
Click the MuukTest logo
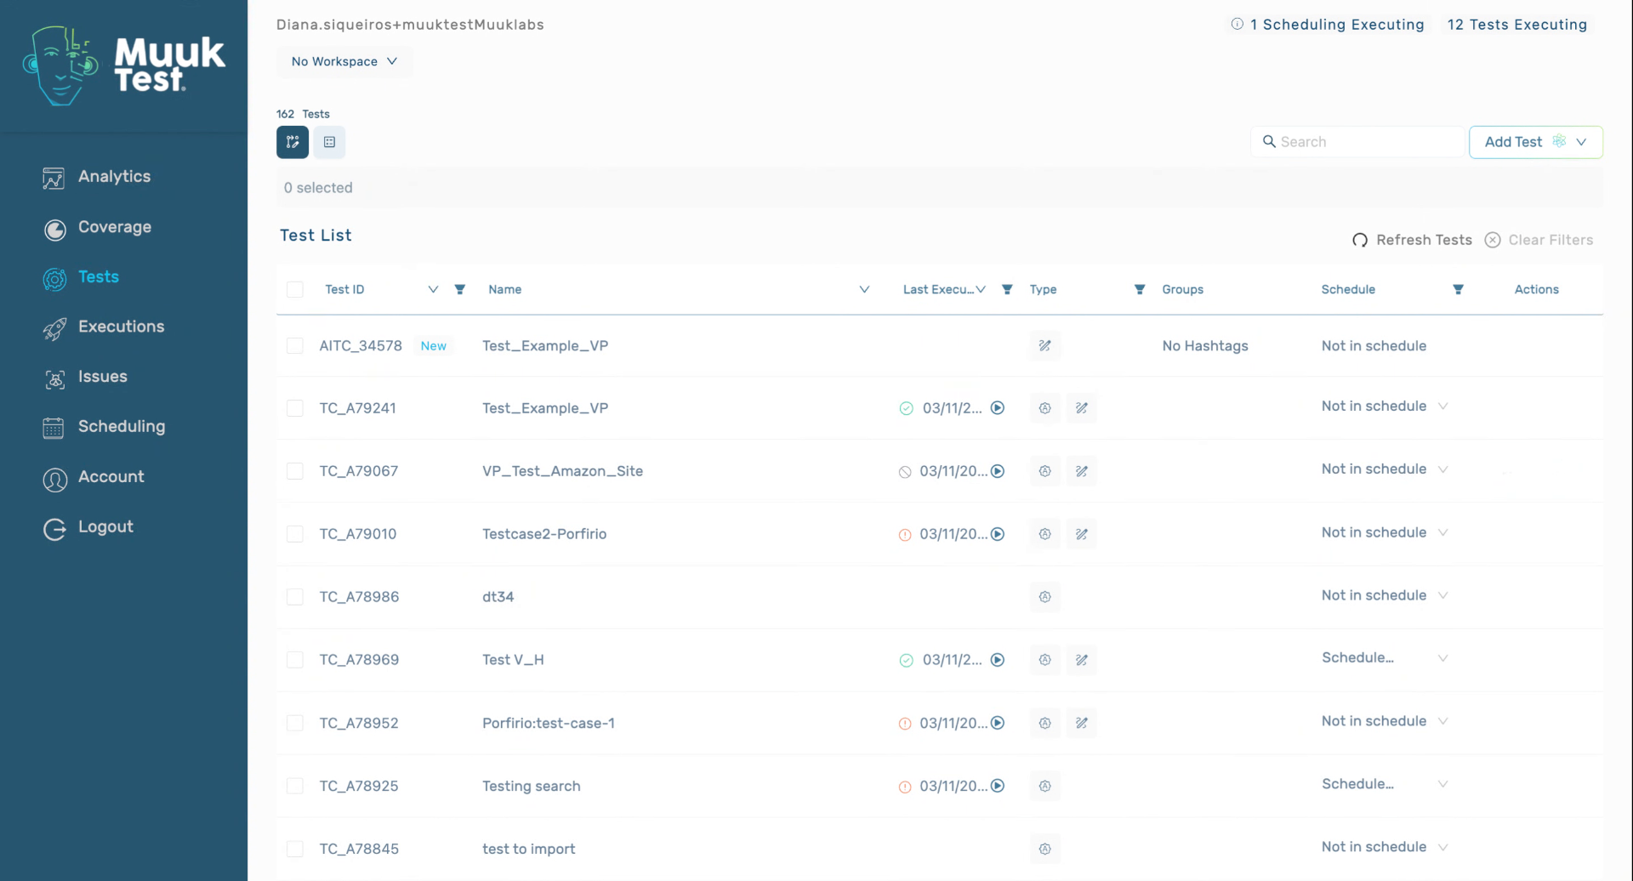(124, 65)
